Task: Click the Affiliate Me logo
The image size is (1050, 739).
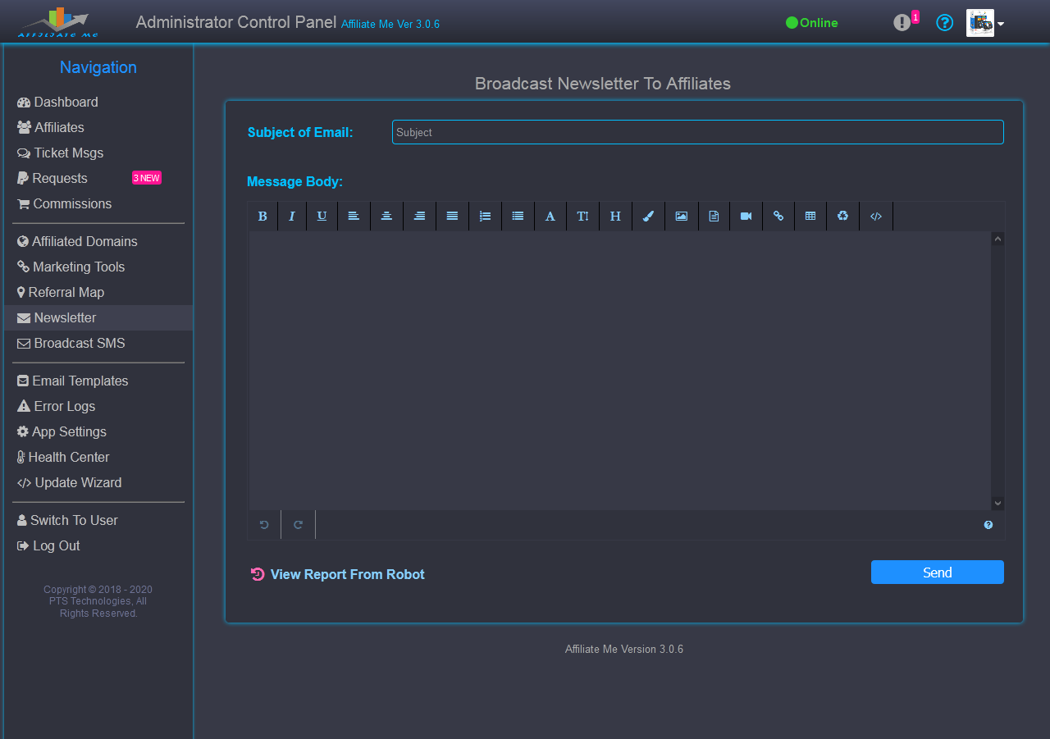Action: coord(57,22)
